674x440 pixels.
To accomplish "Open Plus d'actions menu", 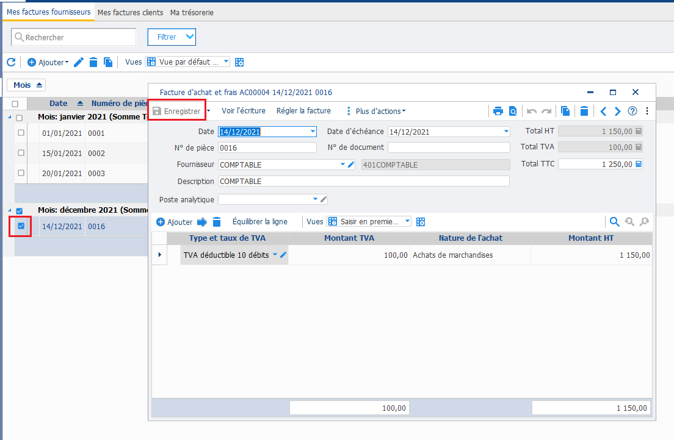I will coord(376,111).
